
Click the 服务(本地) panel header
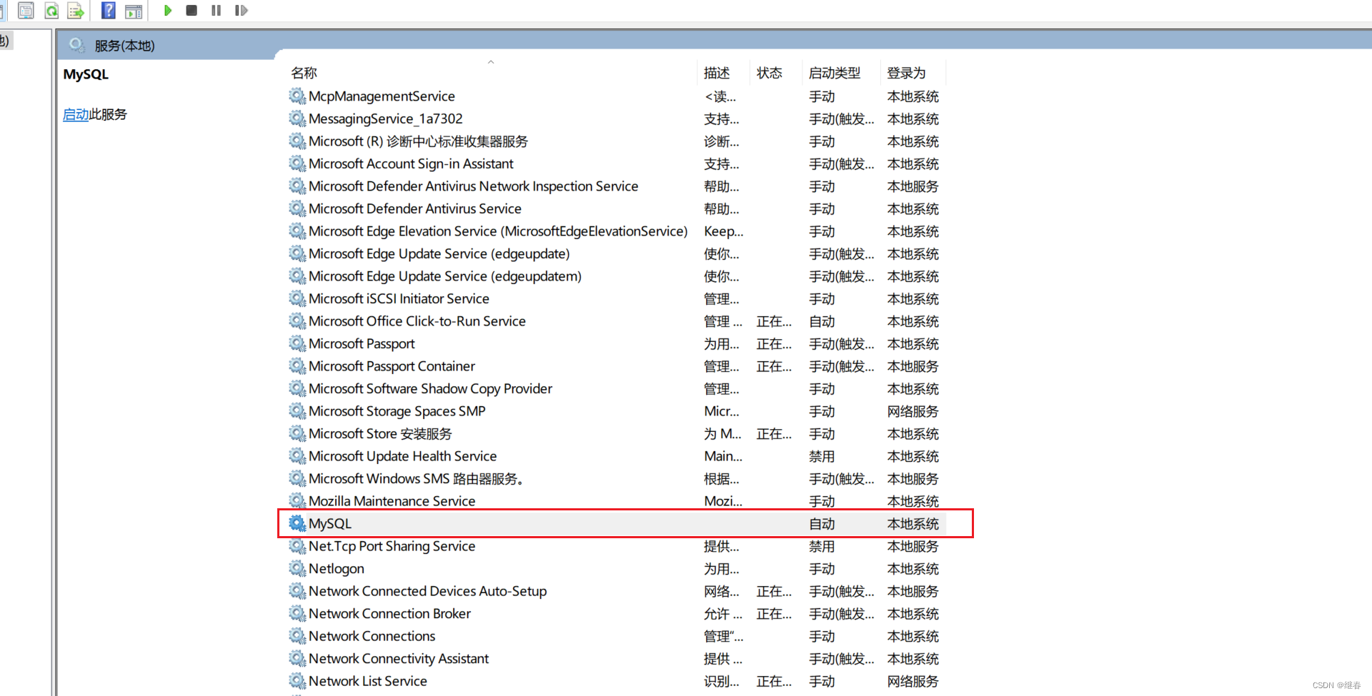[x=125, y=46]
